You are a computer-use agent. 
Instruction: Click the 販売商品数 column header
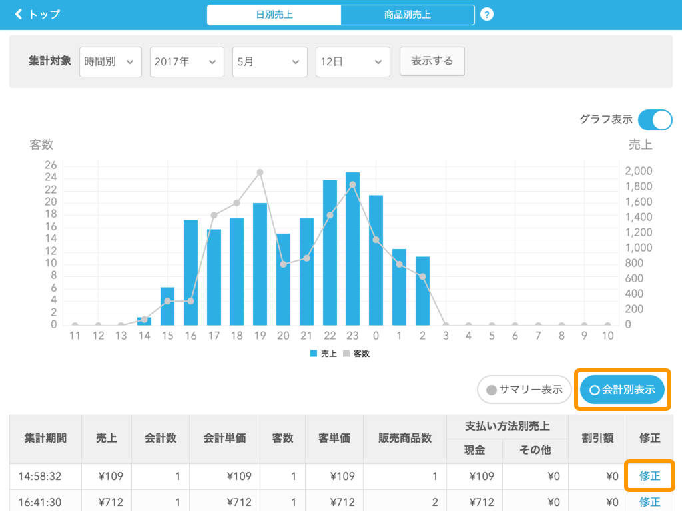click(405, 438)
